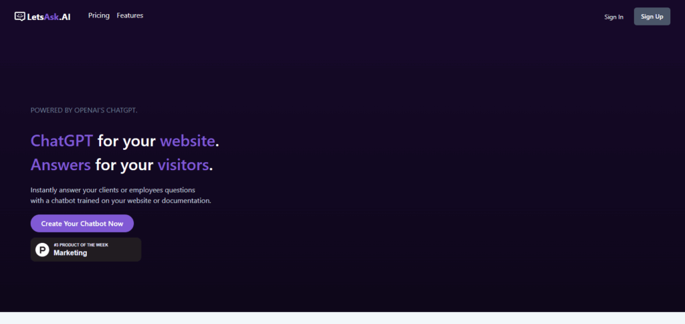Open the Features page
This screenshot has width=685, height=324.
click(x=130, y=15)
